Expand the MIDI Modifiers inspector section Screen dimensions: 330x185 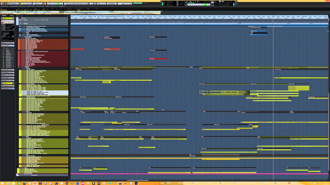[7, 78]
